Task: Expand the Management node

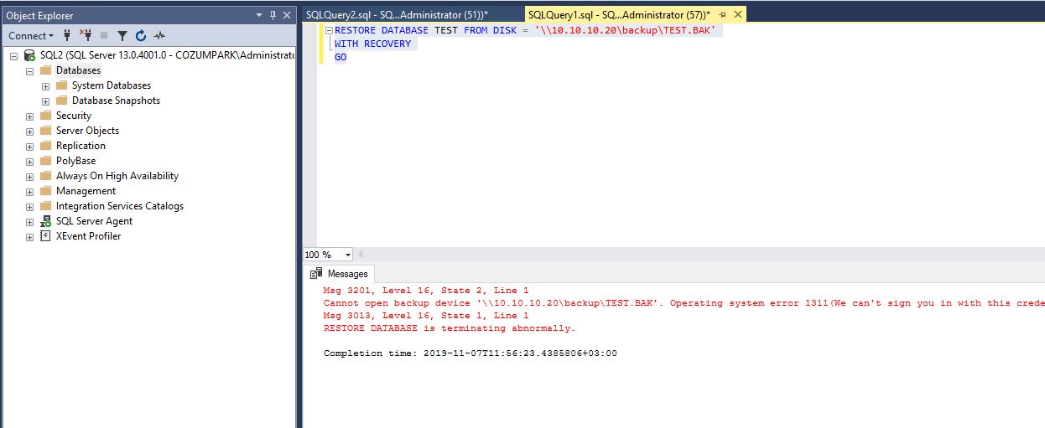Action: tap(30, 192)
